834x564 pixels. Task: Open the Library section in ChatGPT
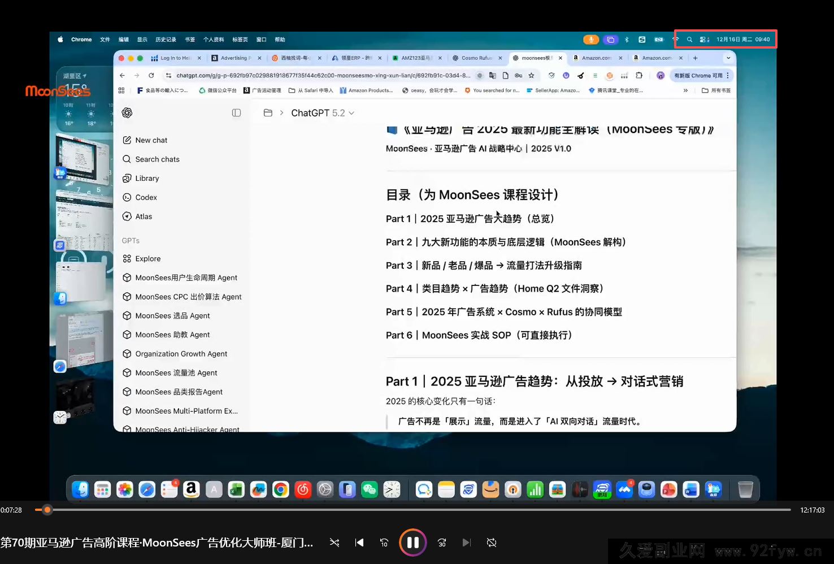click(x=147, y=178)
